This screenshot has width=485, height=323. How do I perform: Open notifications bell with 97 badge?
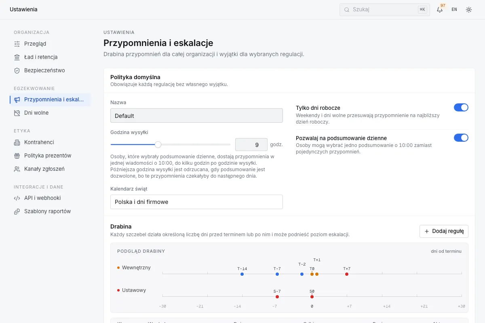click(440, 9)
